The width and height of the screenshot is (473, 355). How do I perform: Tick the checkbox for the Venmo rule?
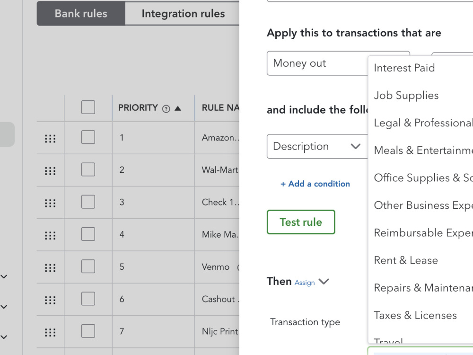pyautogui.click(x=88, y=266)
